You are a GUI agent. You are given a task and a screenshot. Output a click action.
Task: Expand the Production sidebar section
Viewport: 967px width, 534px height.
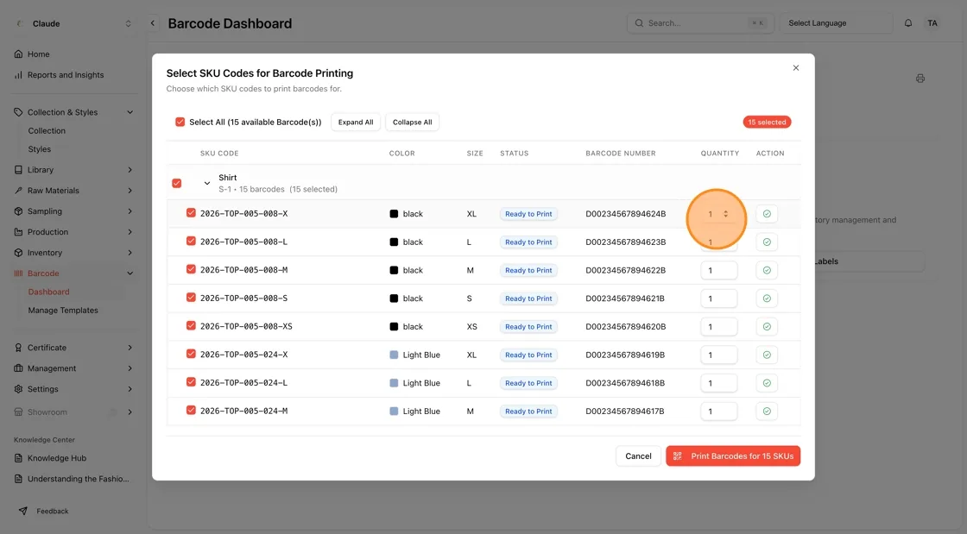[130, 232]
